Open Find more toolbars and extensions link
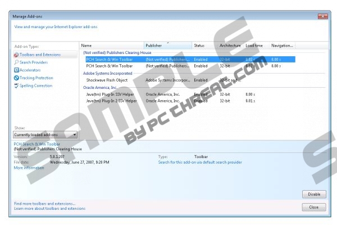Image resolution: width=337 pixels, height=225 pixels. [x=44, y=203]
